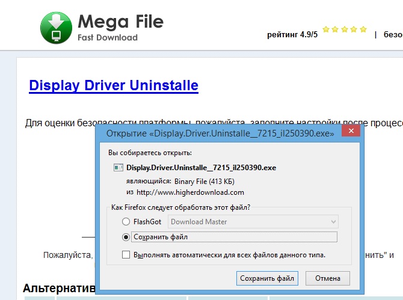Click the Как Firefox следует обработать question
This screenshot has height=300, width=403.
tap(180, 207)
